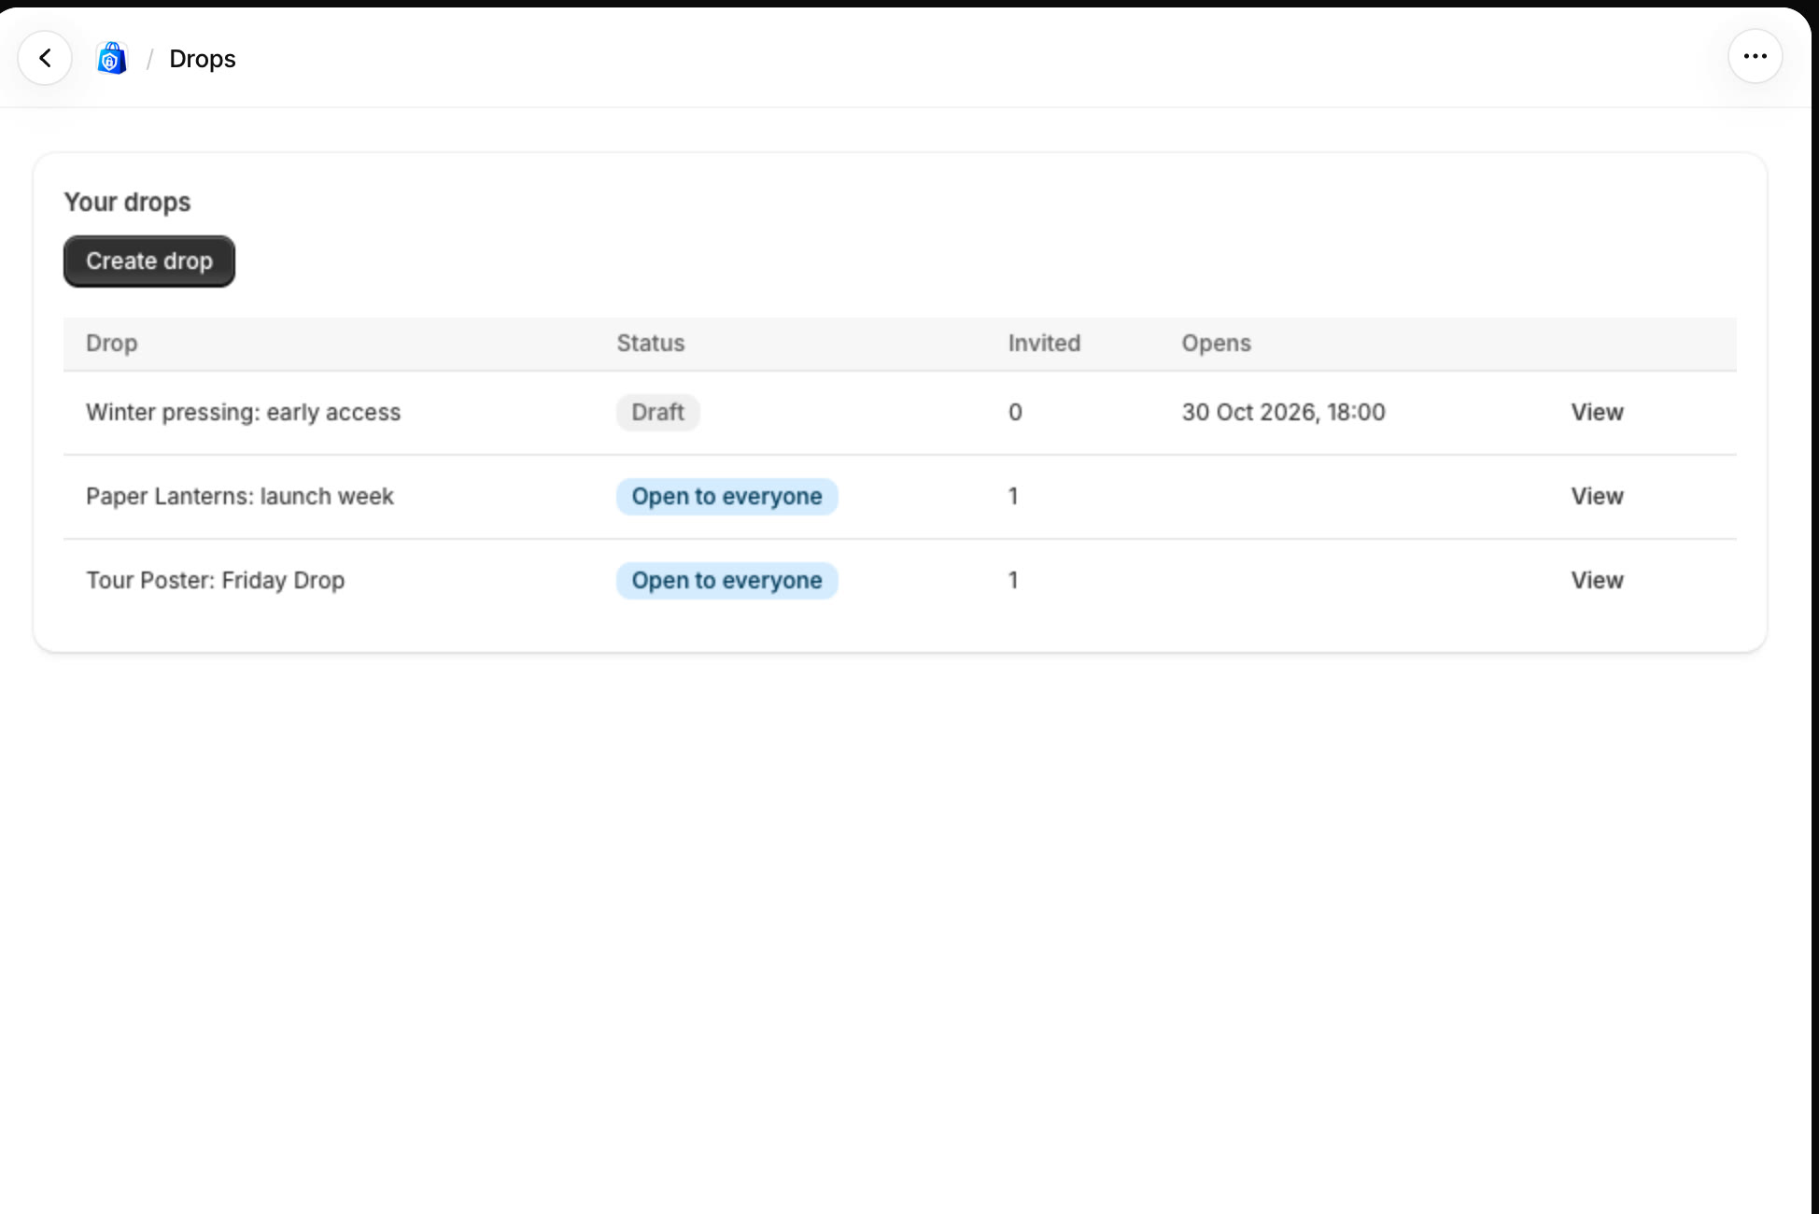The width and height of the screenshot is (1819, 1214).
Task: Click Open to everyone badge for Paper Lanterns
Action: point(726,497)
